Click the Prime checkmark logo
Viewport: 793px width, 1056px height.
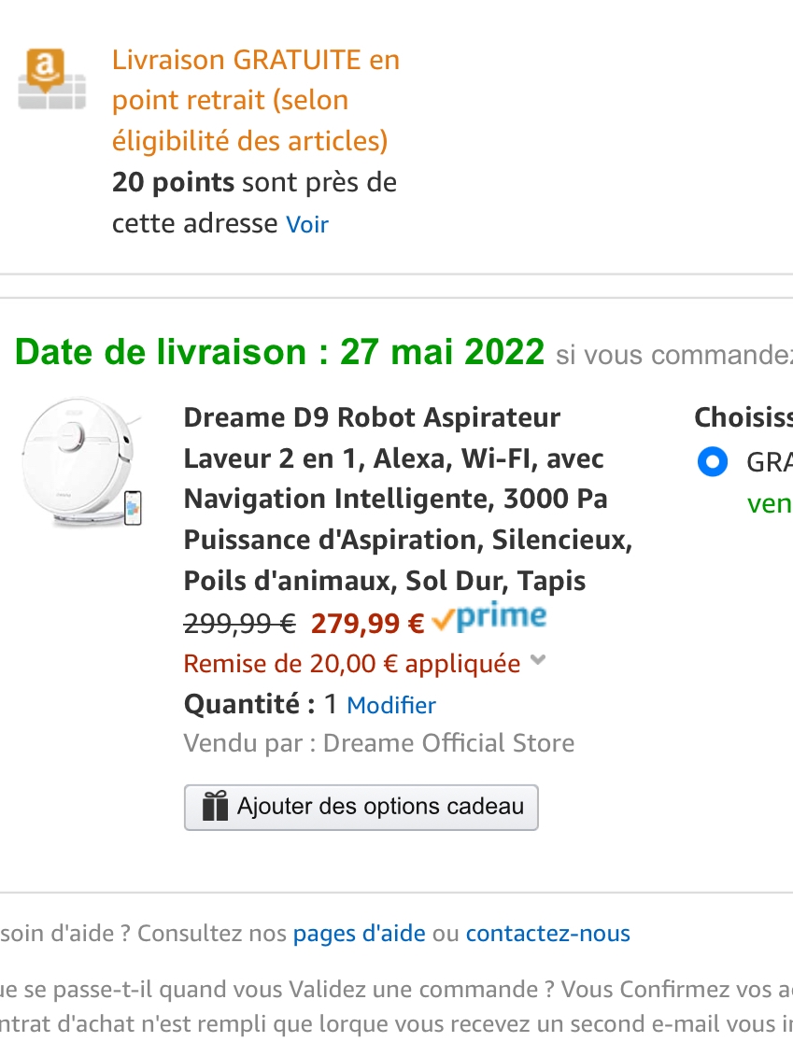tap(489, 618)
